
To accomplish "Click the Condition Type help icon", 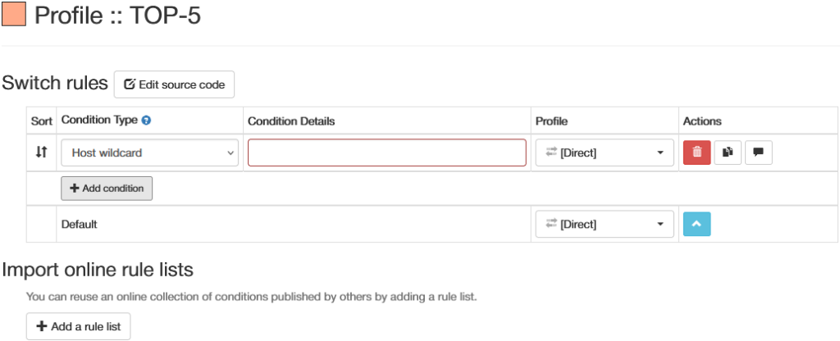I will pos(146,120).
